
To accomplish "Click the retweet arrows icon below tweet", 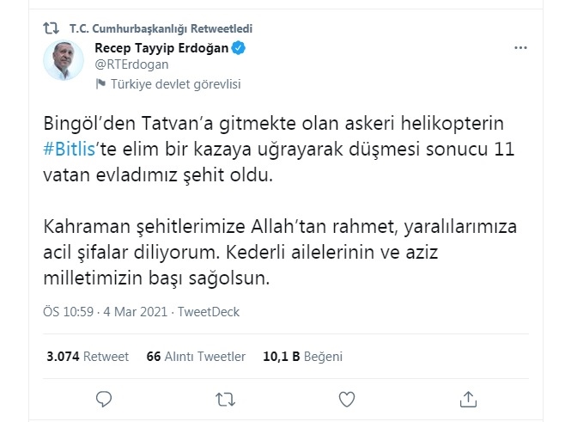I will 226,399.
